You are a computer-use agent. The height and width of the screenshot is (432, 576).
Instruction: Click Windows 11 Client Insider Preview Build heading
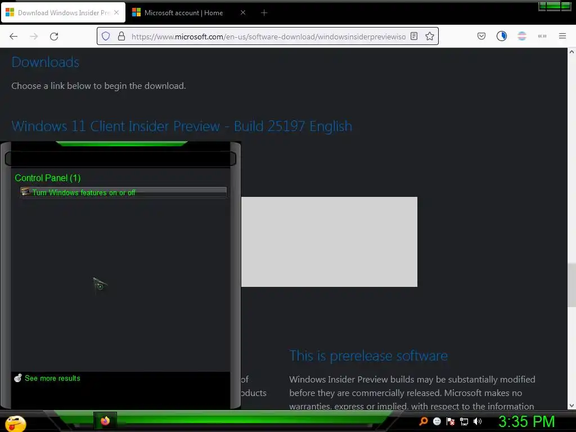coord(182,126)
